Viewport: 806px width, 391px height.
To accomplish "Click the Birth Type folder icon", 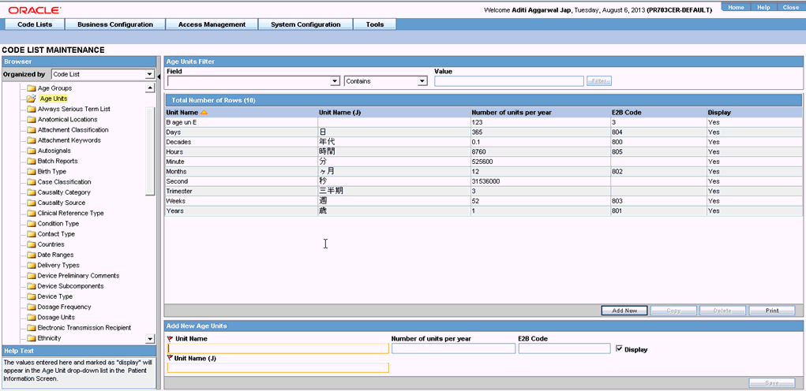I will pos(31,171).
